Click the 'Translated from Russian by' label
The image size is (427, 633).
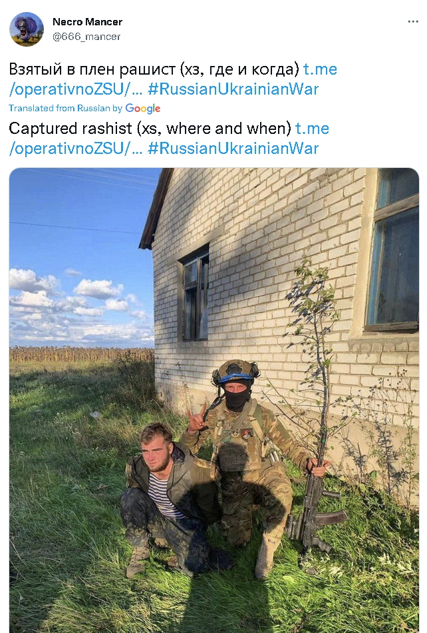(66, 108)
